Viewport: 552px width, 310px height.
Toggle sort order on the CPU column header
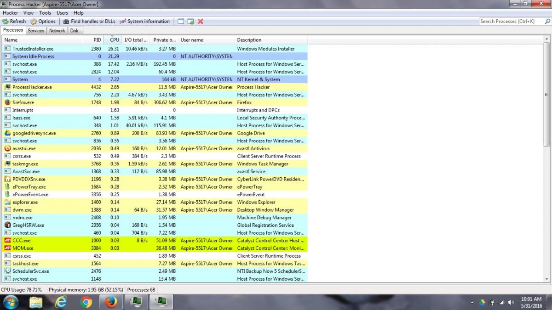(113, 40)
